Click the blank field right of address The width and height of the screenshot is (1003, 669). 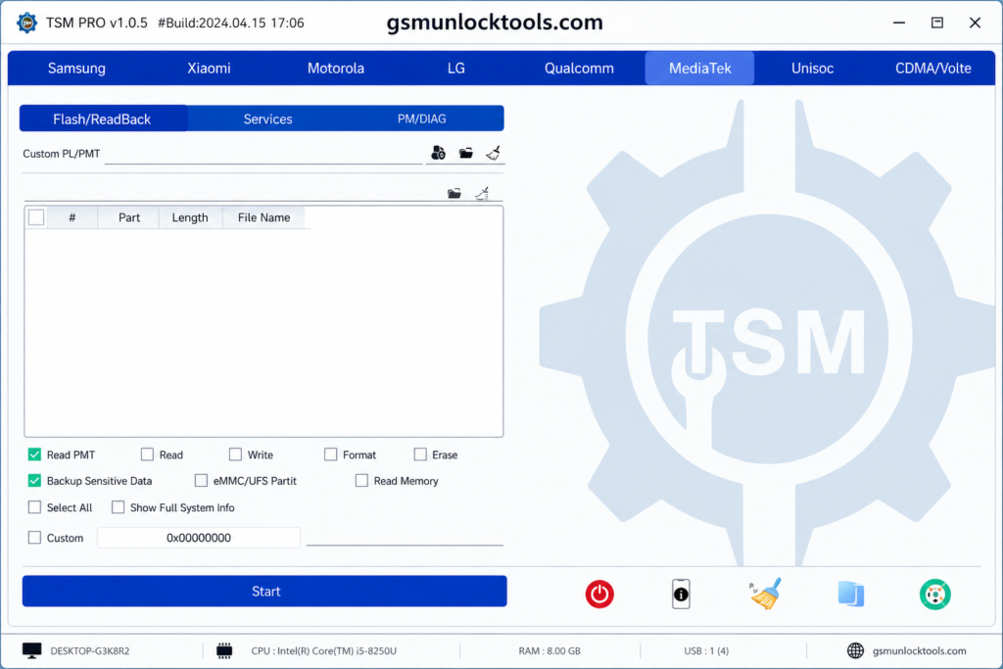tap(405, 537)
